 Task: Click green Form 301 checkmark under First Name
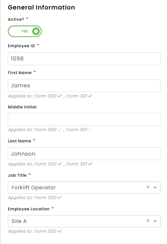(90, 96)
